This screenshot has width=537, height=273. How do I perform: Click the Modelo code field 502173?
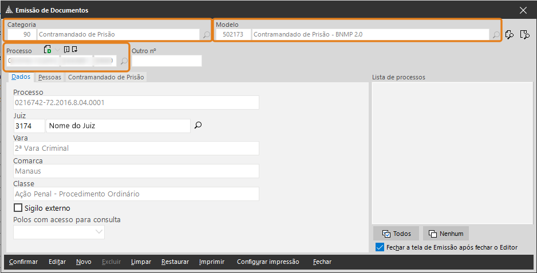233,34
